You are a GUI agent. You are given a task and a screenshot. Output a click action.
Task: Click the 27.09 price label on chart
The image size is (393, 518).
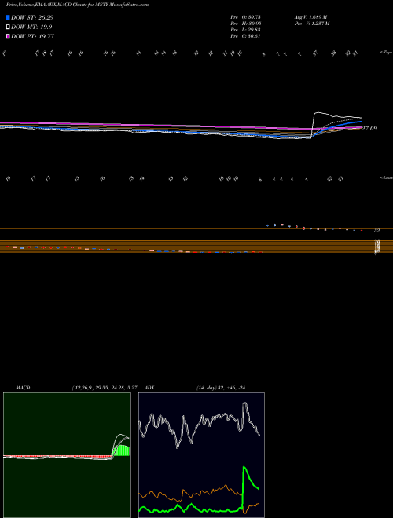pyautogui.click(x=369, y=128)
